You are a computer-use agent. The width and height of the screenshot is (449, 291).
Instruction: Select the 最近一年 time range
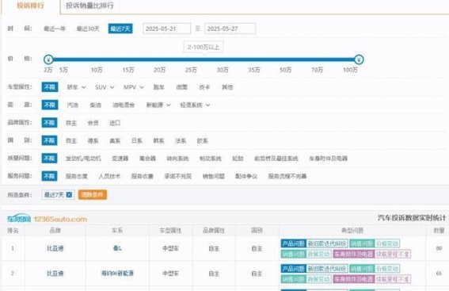point(55,29)
